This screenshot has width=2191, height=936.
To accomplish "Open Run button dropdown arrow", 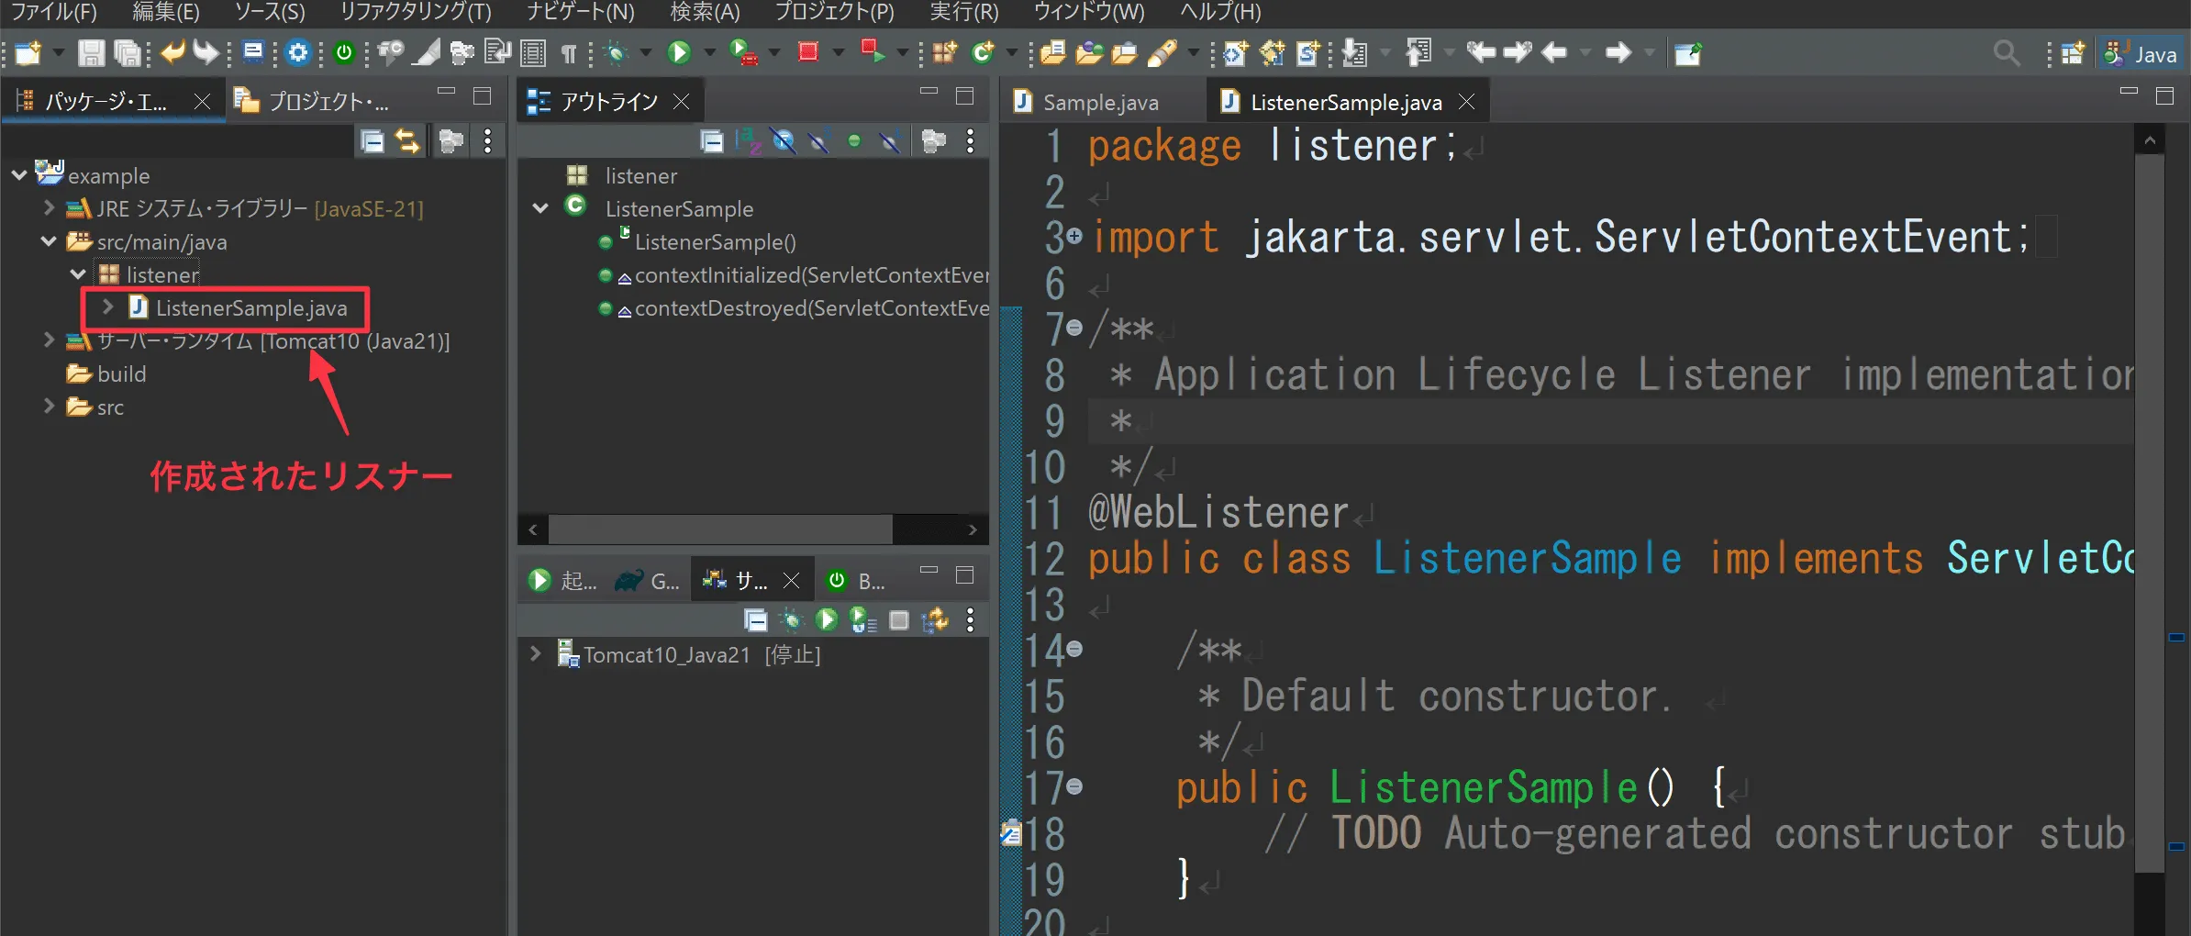I will (x=708, y=53).
